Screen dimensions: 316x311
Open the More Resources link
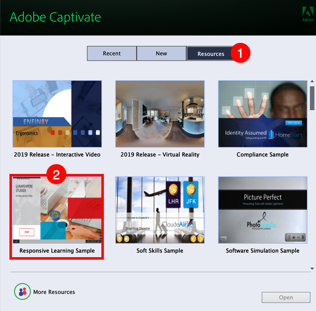tap(54, 292)
